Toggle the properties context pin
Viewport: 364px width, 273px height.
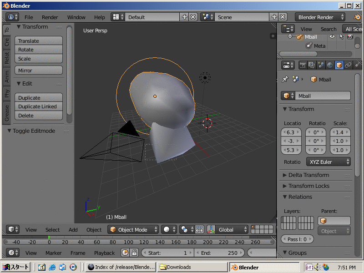click(285, 79)
